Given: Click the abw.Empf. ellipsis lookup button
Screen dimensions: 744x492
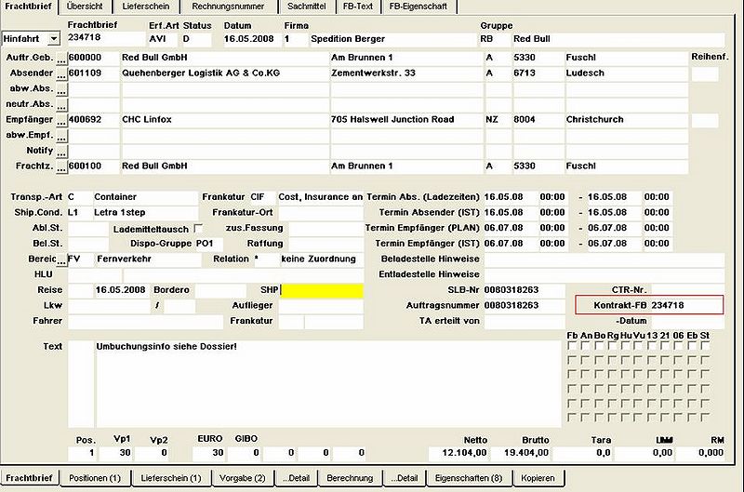Looking at the screenshot, I should [61, 137].
